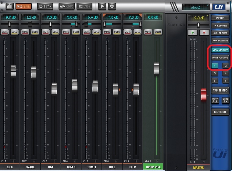Solo the OH R channel
Screen dimensions: 232x171
coord(137,32)
